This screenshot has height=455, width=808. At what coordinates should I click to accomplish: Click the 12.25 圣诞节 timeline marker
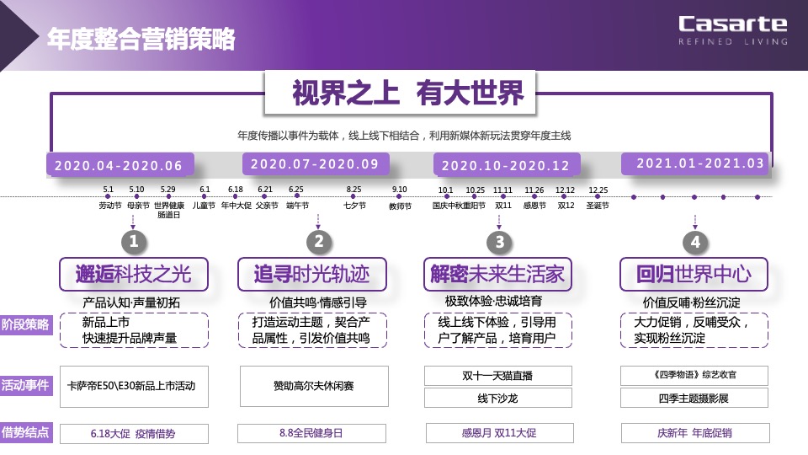pos(598,197)
